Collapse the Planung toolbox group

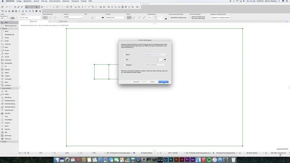click(x=1, y=29)
